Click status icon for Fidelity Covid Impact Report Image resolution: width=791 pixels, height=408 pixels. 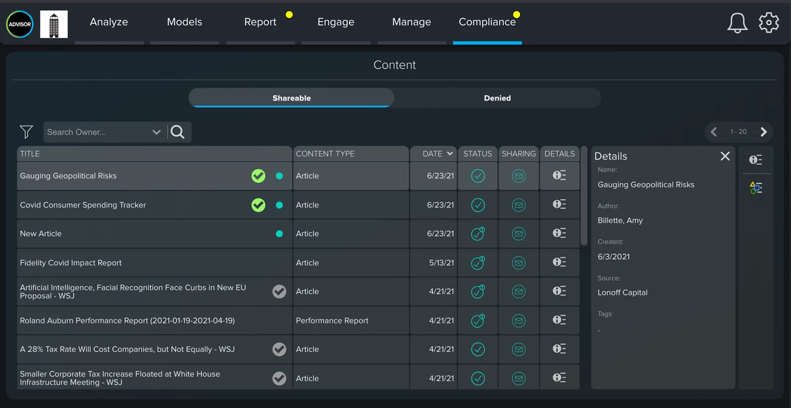click(x=477, y=263)
